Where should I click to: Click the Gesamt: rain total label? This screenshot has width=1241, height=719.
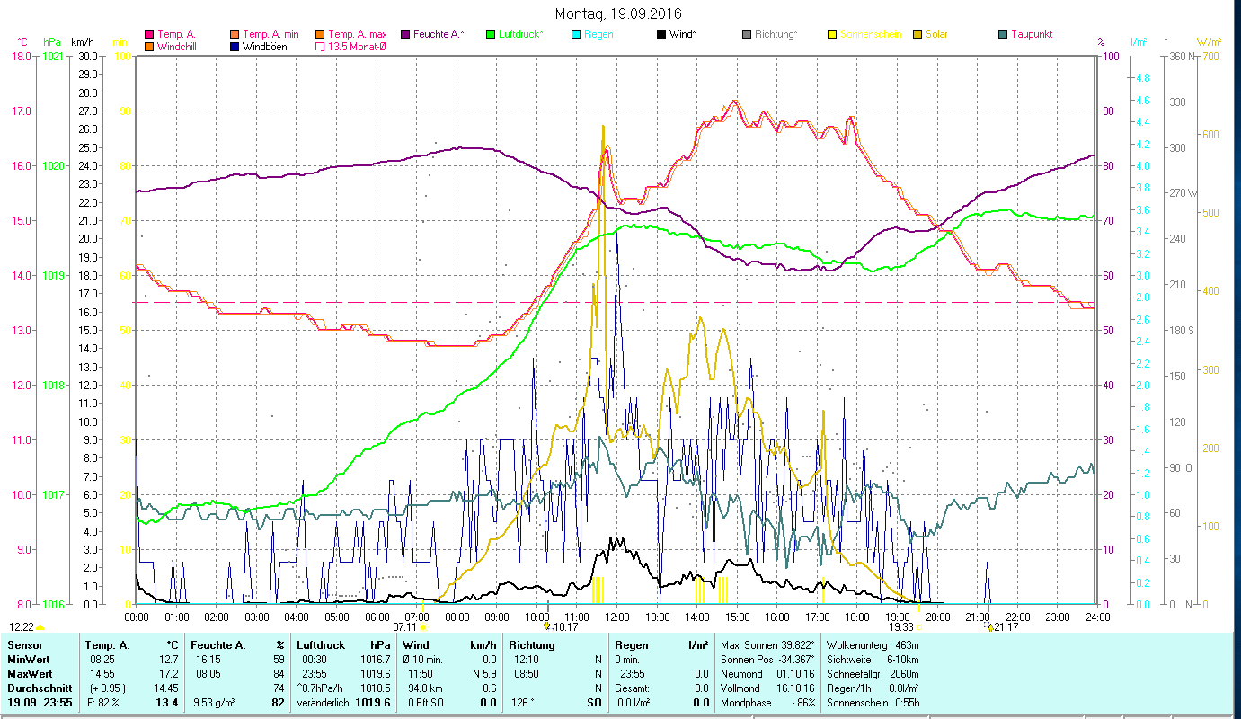[x=633, y=688]
